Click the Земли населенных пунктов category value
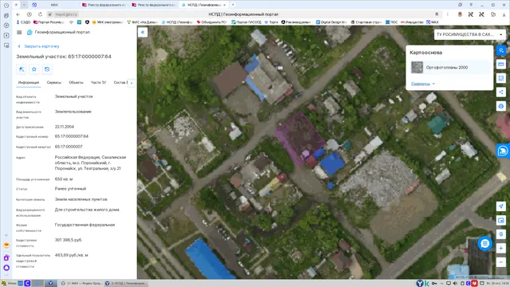Viewport: 510px width, 287px height. tap(81, 199)
